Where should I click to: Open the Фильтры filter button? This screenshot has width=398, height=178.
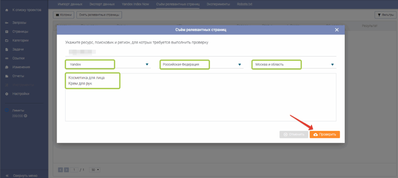tap(385, 15)
